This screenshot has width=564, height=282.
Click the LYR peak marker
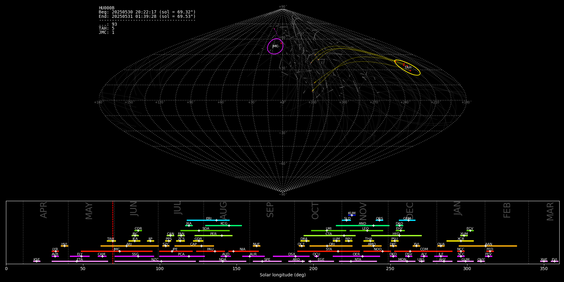(x=55, y=251)
